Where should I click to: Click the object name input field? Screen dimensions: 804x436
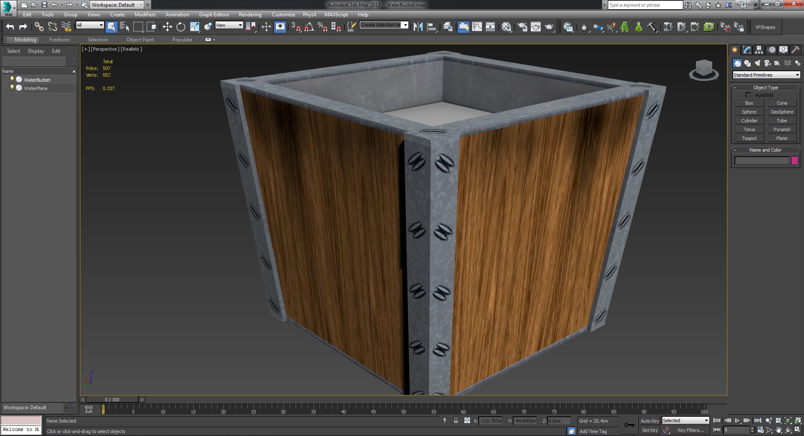pos(762,160)
